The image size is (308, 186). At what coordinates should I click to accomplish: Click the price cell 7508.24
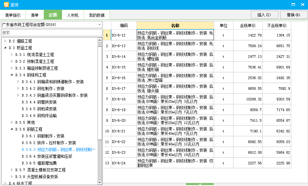pos(248,46)
